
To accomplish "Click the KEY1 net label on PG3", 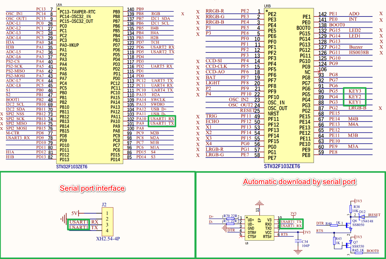I will [355, 102].
